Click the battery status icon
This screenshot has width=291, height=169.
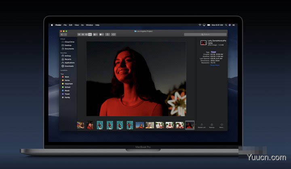tap(209, 25)
